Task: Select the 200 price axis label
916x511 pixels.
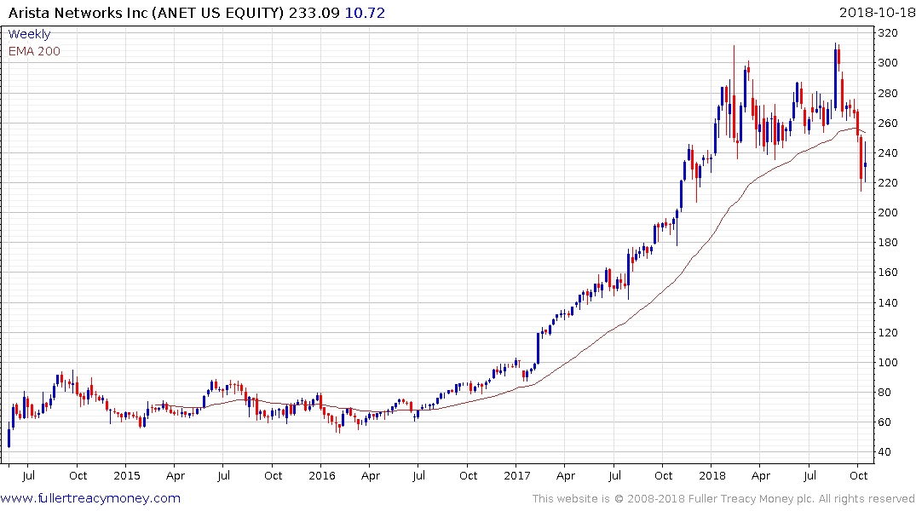Action: [888, 213]
